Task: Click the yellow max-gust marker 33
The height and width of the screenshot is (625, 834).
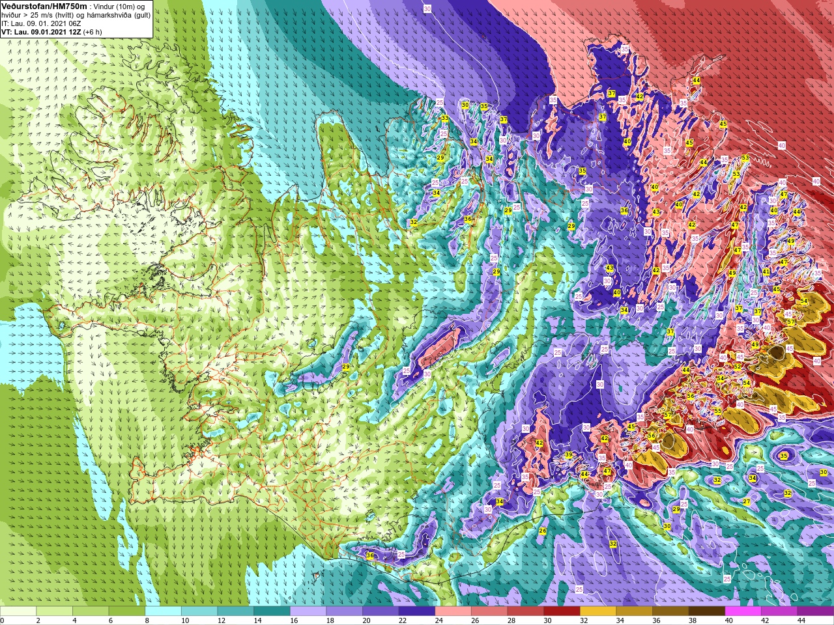Action: pos(444,118)
